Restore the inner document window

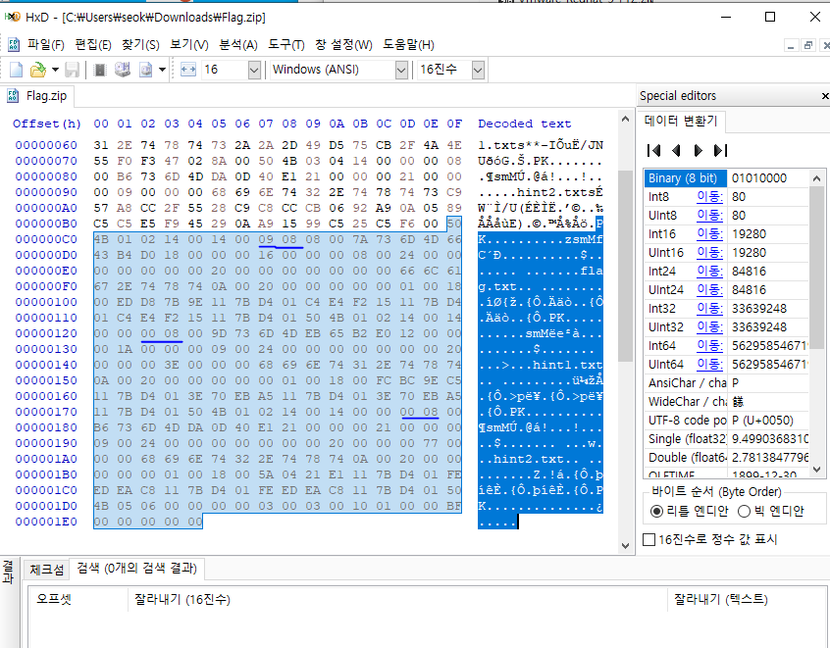tap(808, 46)
